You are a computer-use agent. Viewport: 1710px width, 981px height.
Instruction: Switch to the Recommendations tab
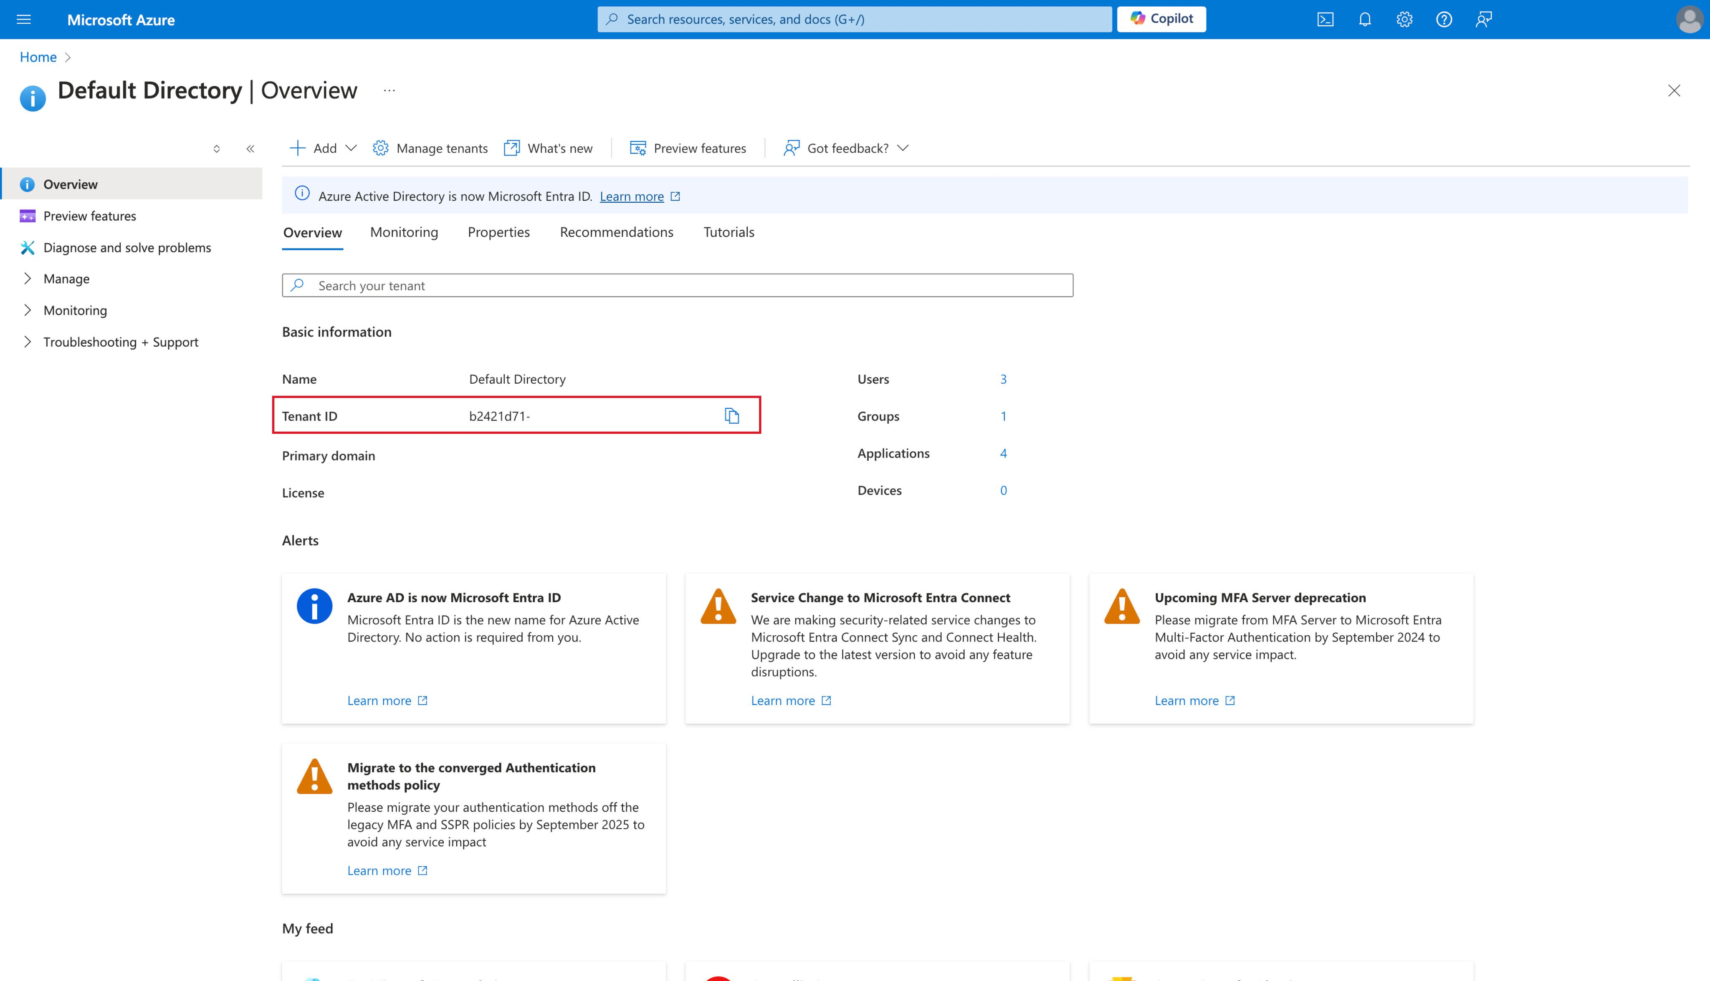click(616, 232)
